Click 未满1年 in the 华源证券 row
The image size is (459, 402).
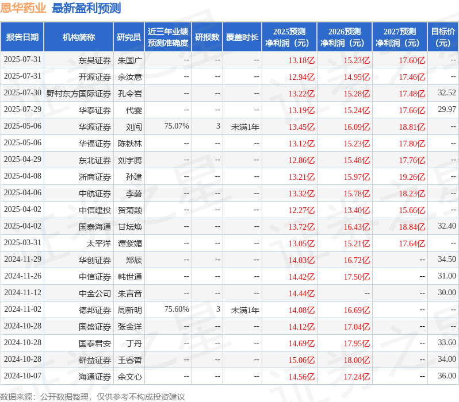[245, 127]
